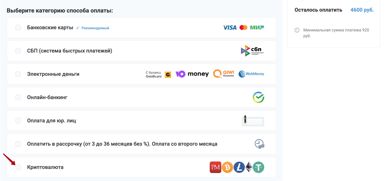Click the QIWI wallet logo
The height and width of the screenshot is (181, 392).
click(x=223, y=74)
